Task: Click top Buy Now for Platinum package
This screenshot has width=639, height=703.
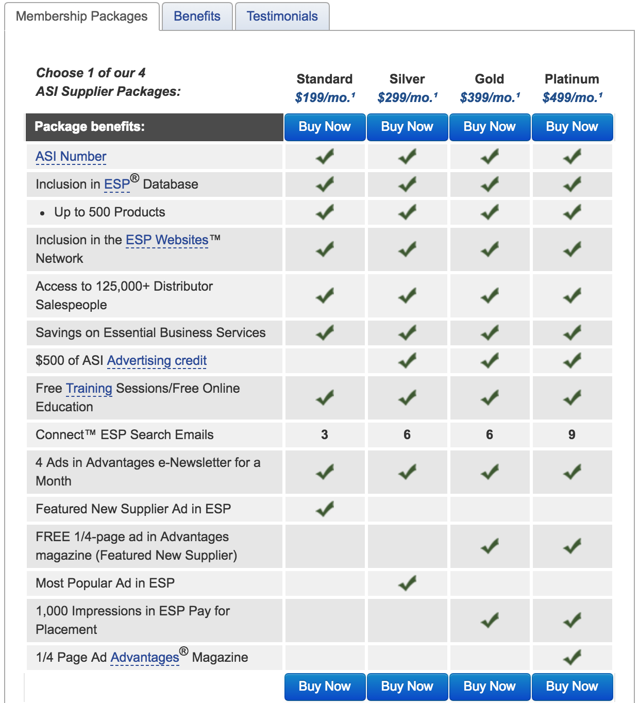Action: pyautogui.click(x=572, y=127)
